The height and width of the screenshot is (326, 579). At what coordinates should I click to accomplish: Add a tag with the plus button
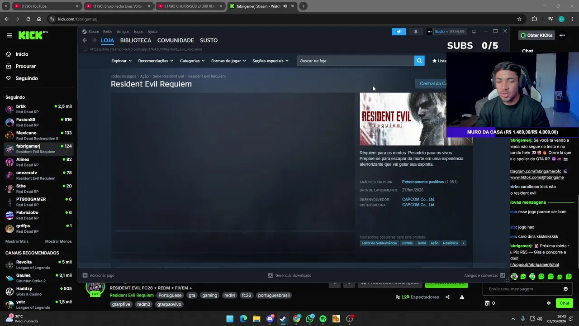tap(463, 243)
